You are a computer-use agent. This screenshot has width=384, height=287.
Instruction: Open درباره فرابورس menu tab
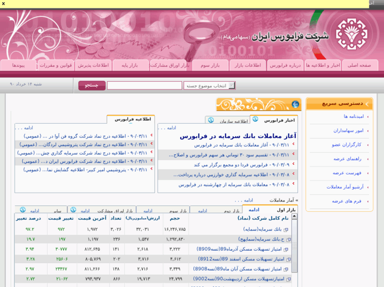click(285, 65)
